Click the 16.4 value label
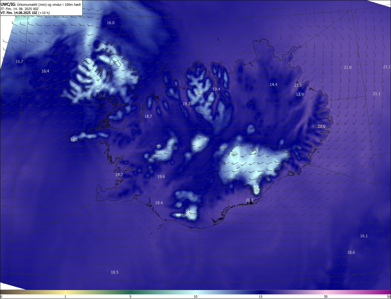 [x=45, y=71]
